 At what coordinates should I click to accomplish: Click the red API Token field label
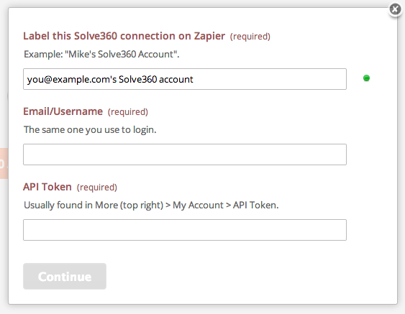point(47,187)
